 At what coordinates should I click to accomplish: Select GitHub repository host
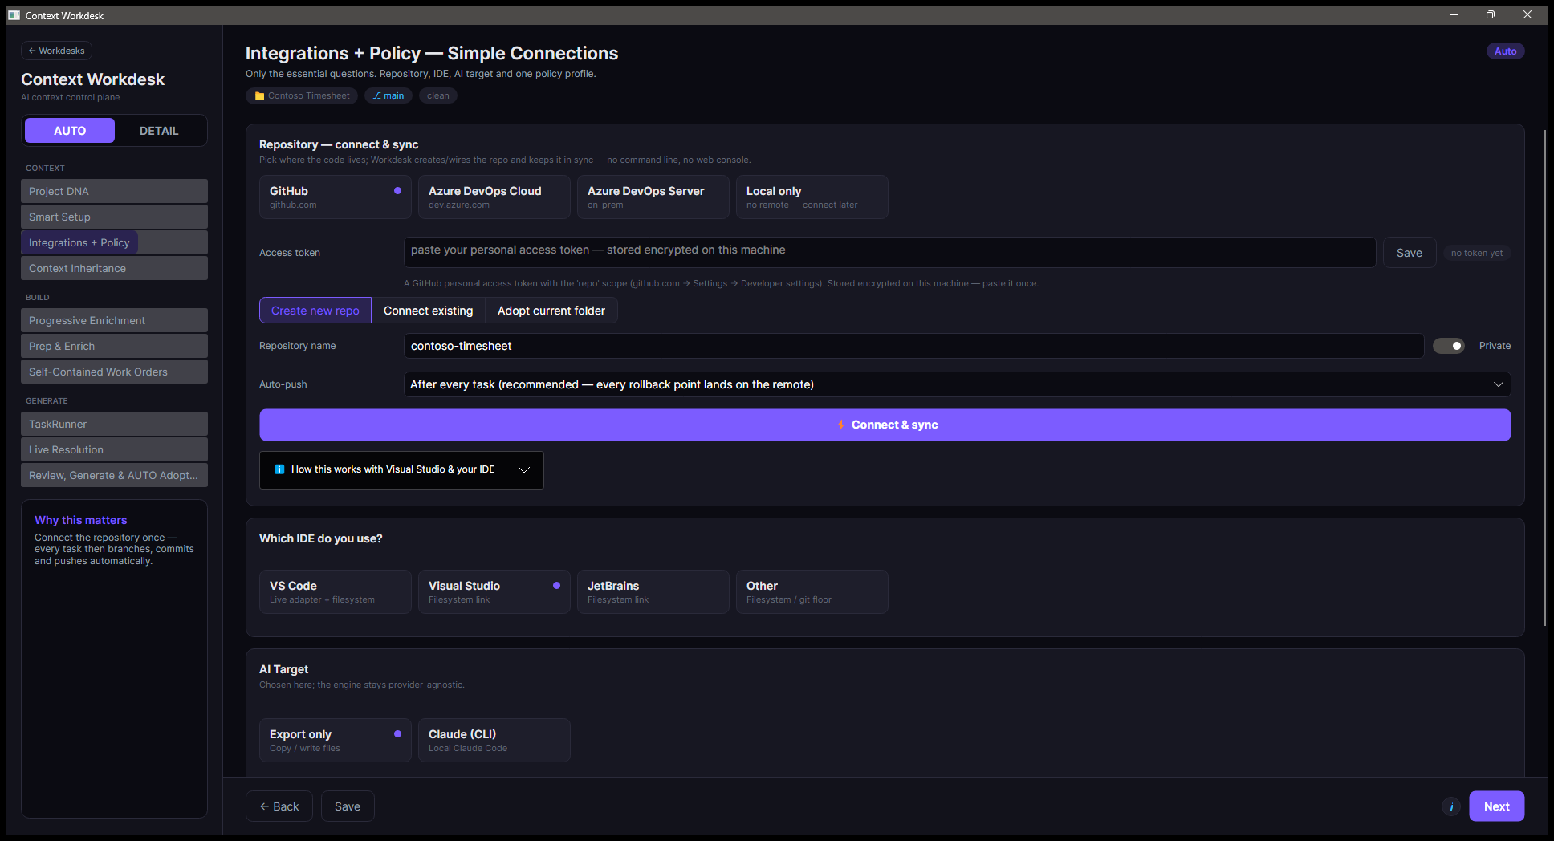pyautogui.click(x=336, y=197)
